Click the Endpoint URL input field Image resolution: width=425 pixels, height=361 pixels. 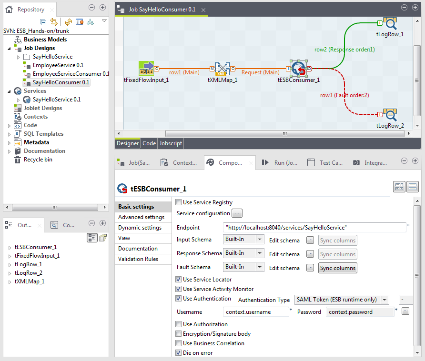click(314, 228)
